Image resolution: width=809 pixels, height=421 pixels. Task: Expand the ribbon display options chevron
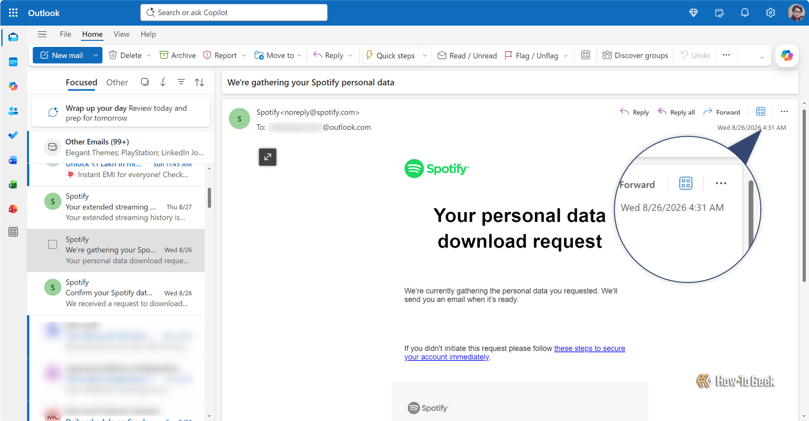[762, 57]
